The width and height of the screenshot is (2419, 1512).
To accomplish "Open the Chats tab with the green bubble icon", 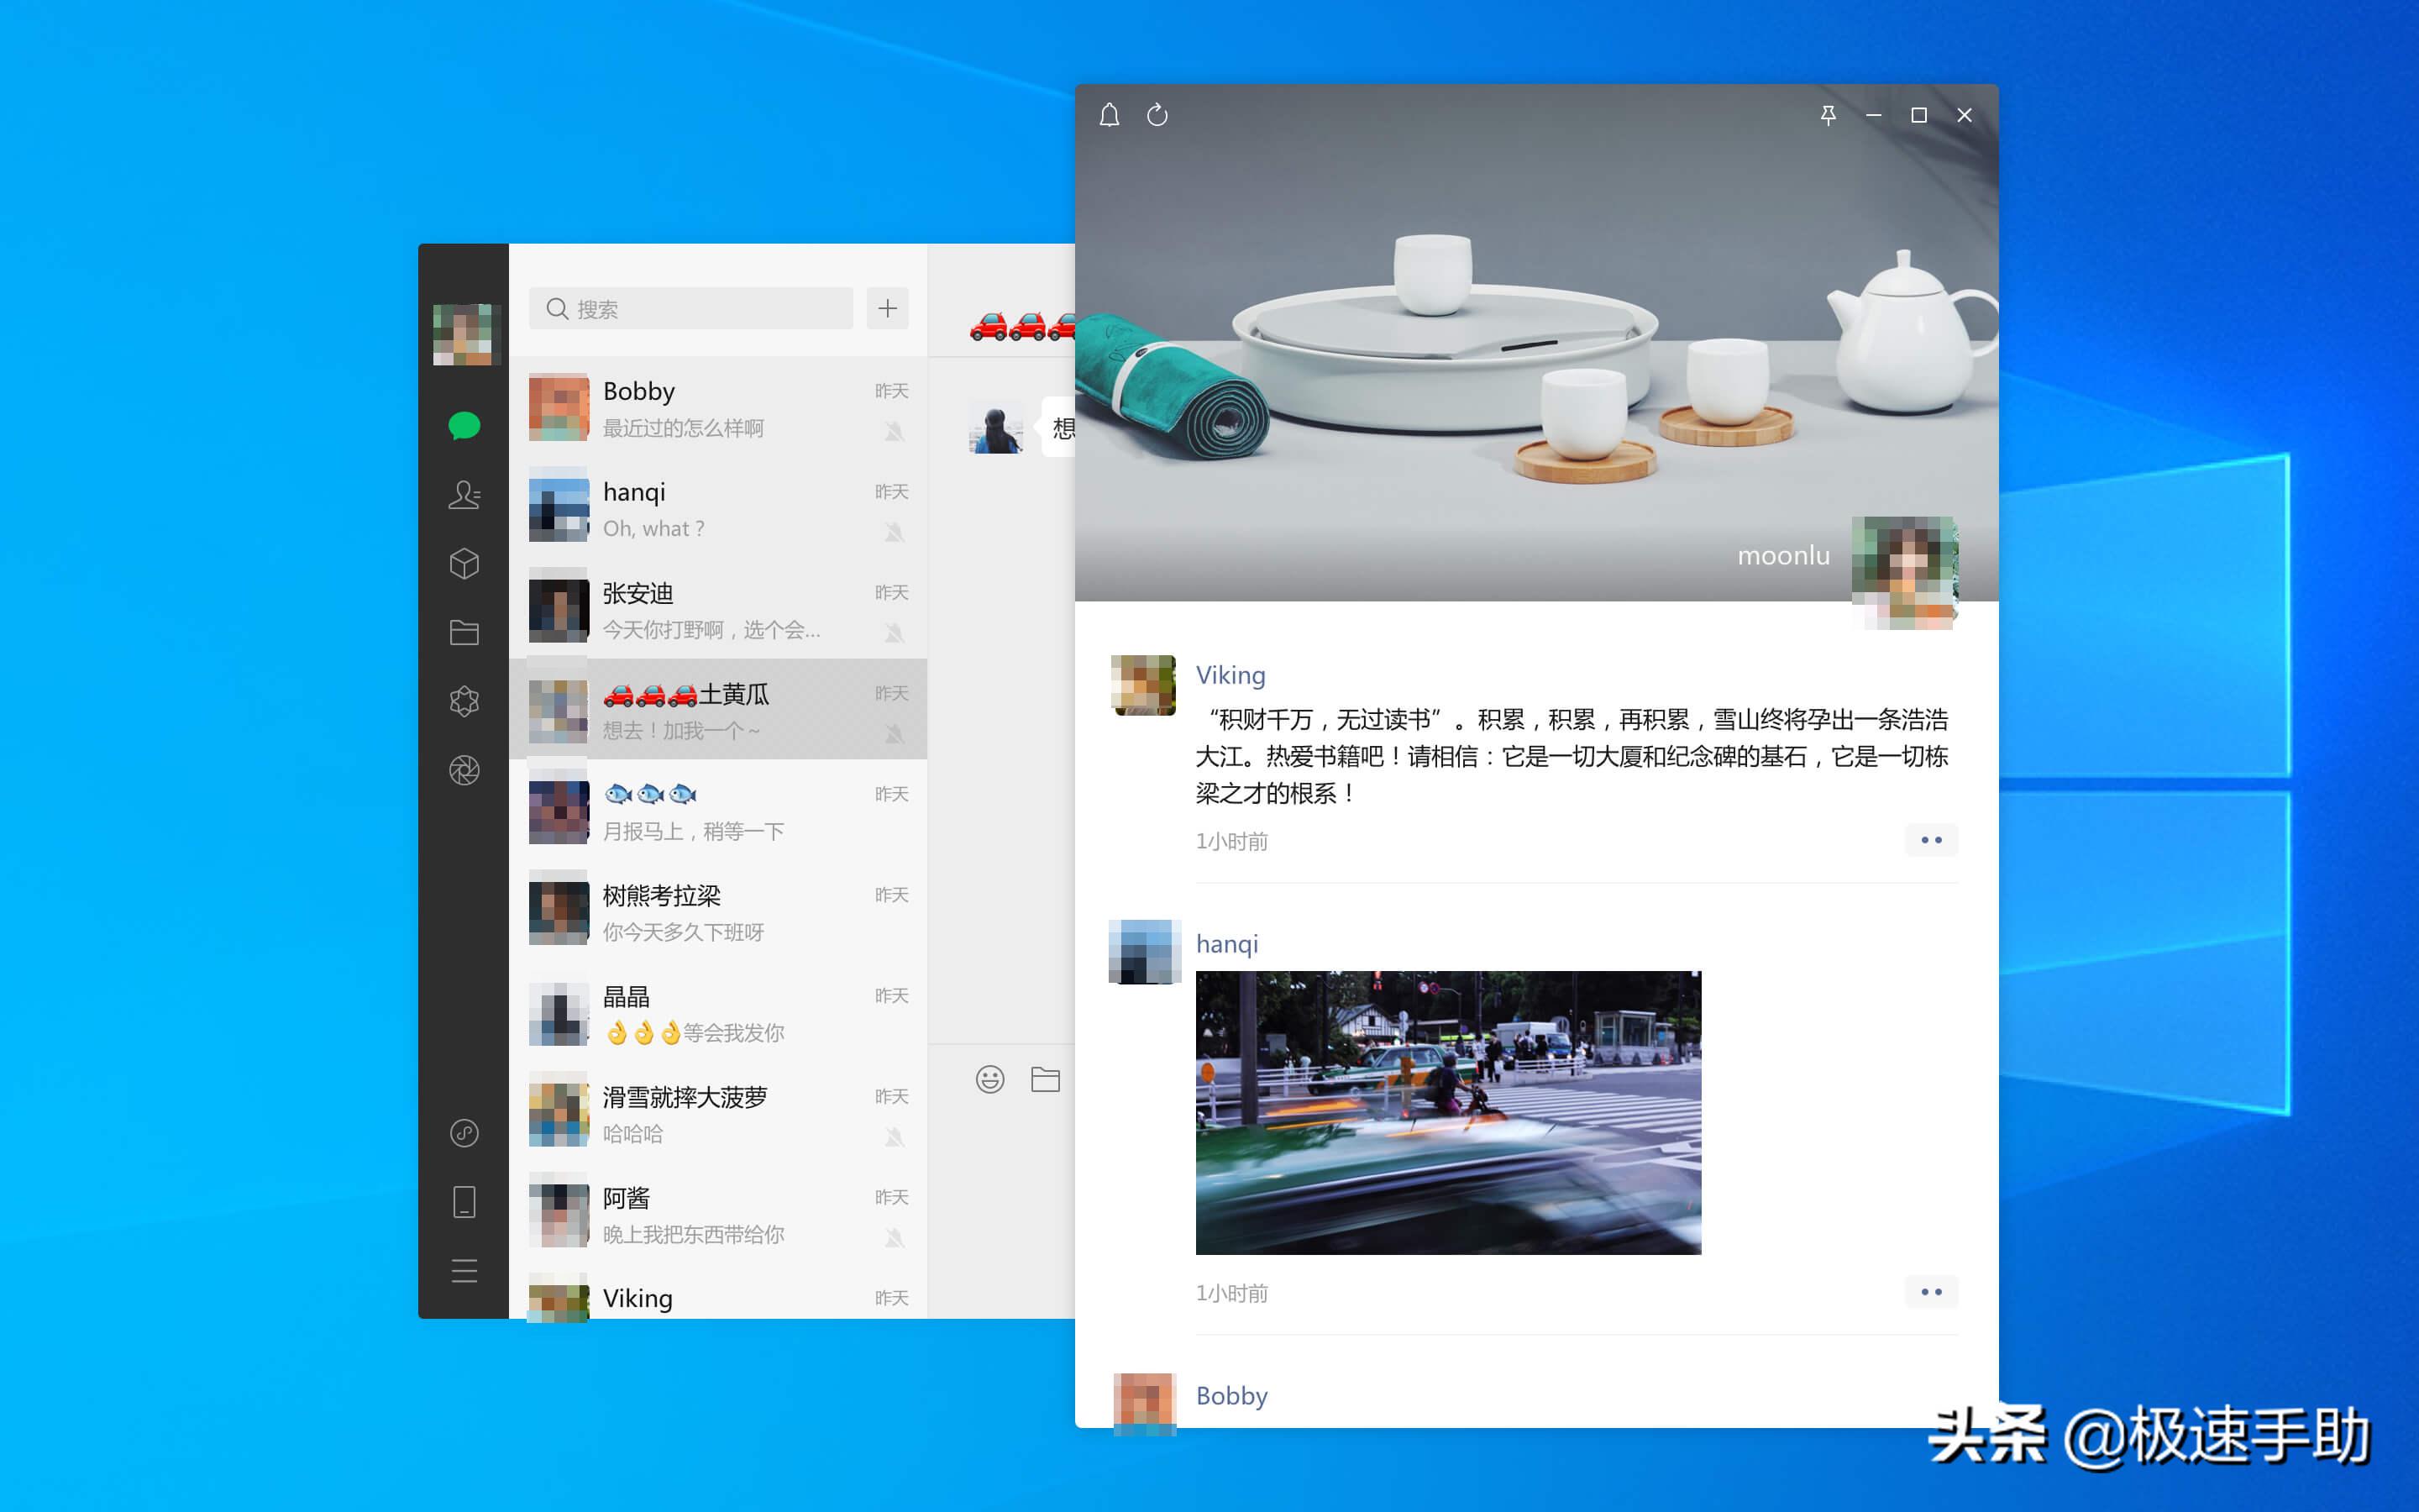I will click(x=464, y=425).
